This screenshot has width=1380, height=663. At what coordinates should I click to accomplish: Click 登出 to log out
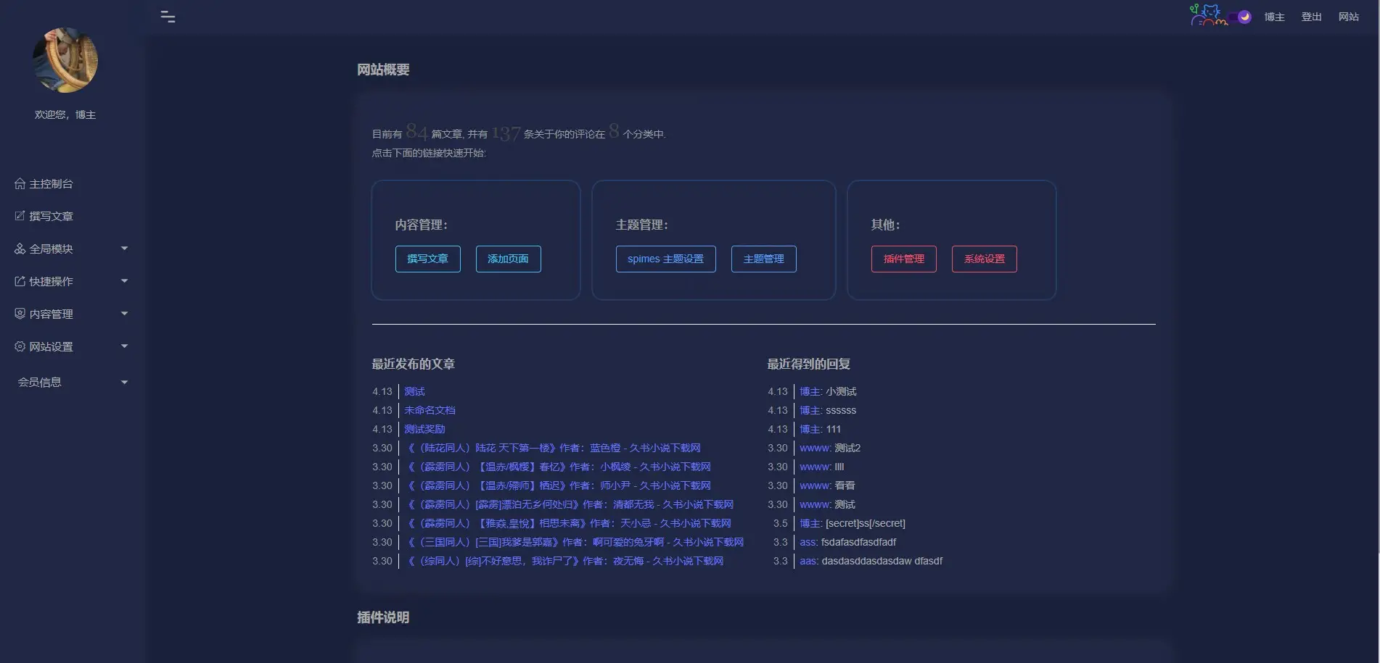tap(1311, 16)
